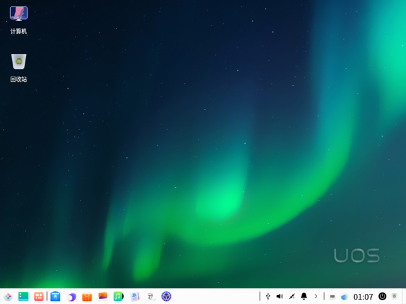Viewport: 406px width, 304px height.
Task: Open the browser with the purple swirl icon
Action: click(x=72, y=296)
